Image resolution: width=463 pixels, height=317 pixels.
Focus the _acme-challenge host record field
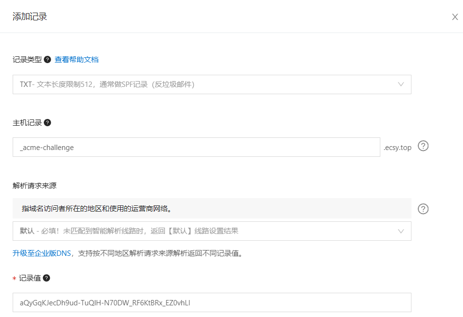196,147
